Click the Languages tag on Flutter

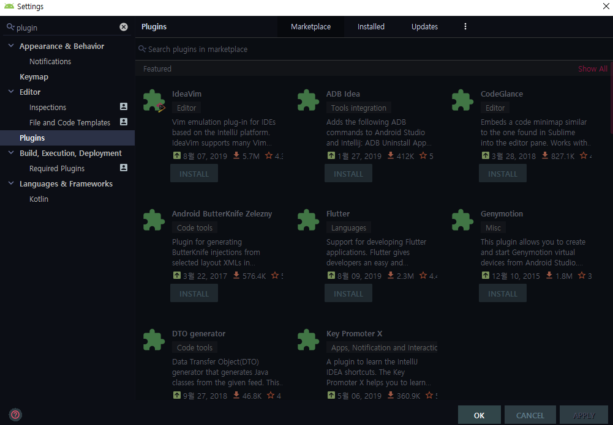click(x=348, y=227)
